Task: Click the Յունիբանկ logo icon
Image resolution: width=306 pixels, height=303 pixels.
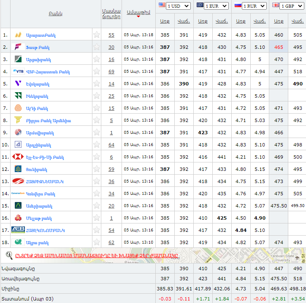Action: point(18,169)
